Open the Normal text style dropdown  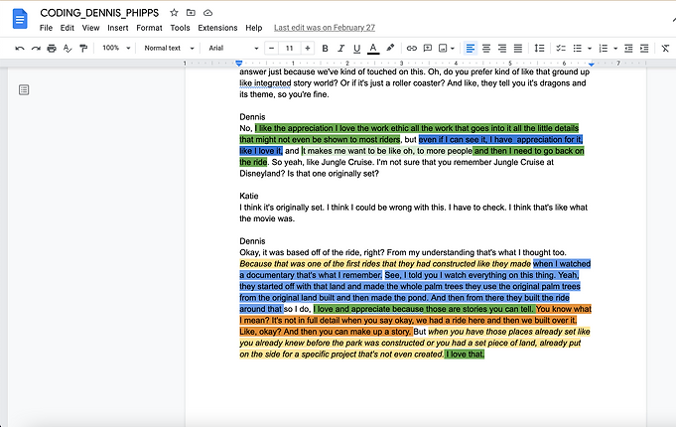point(169,48)
